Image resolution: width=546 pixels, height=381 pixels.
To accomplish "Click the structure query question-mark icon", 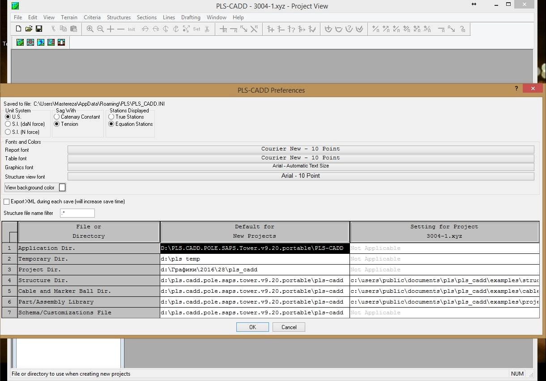I will click(291, 29).
